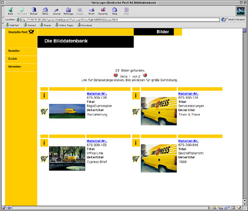
Task: Click the vertical scrollbar down arrow
Action: [245, 204]
